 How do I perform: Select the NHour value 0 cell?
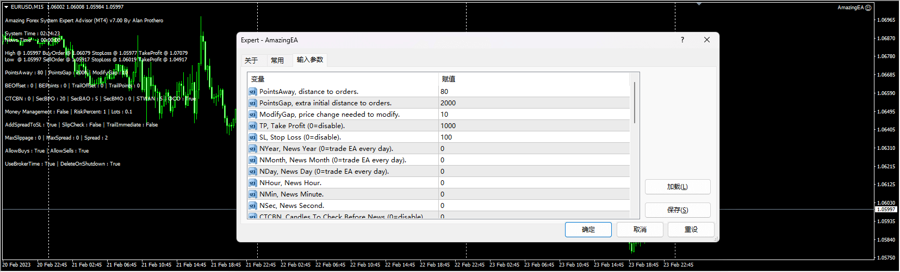pos(534,183)
